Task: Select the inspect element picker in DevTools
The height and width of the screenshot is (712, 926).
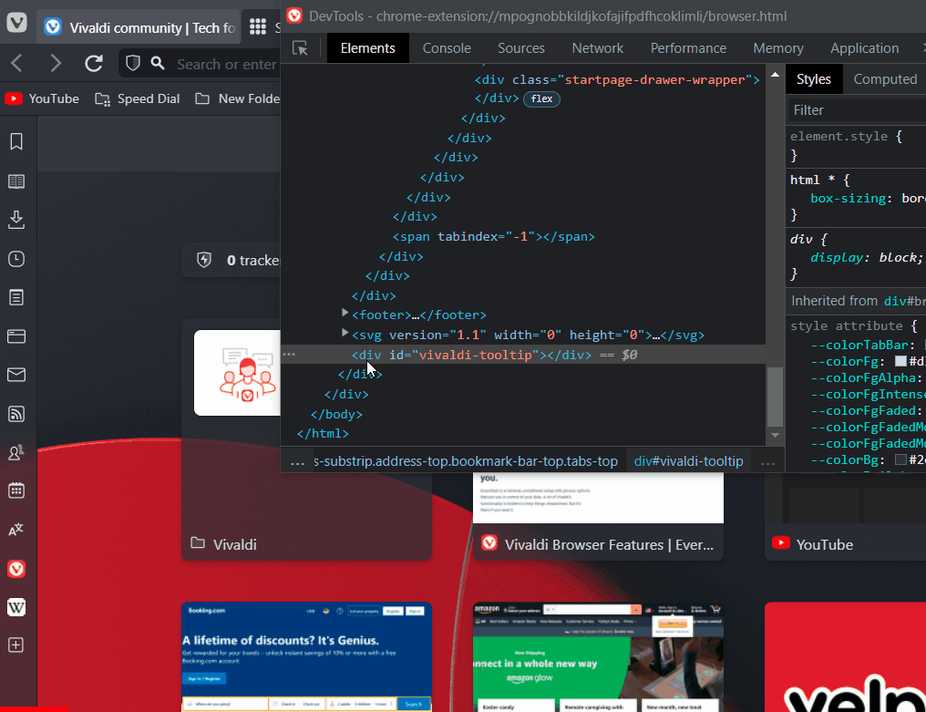Action: pos(301,47)
